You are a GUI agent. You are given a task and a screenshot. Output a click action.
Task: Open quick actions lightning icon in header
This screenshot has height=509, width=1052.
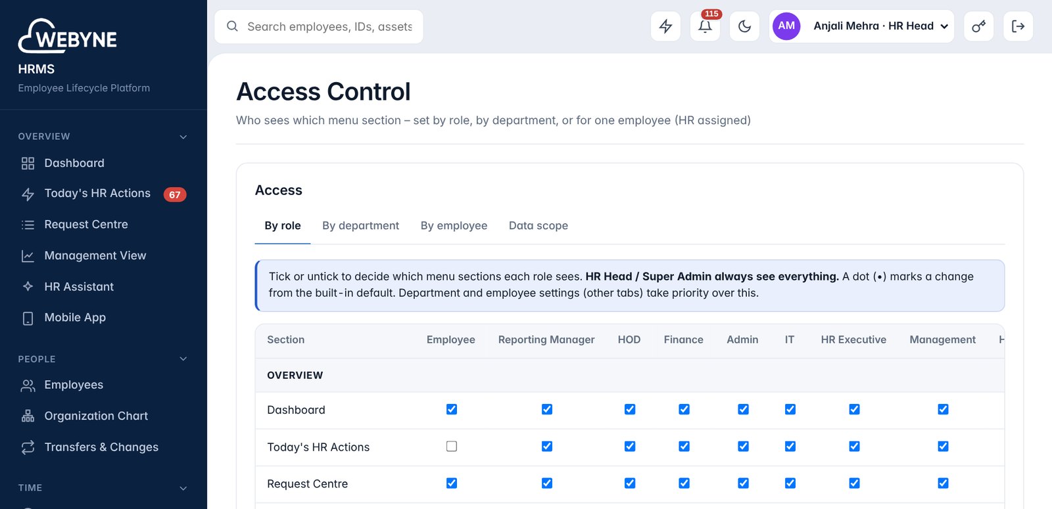pyautogui.click(x=665, y=26)
